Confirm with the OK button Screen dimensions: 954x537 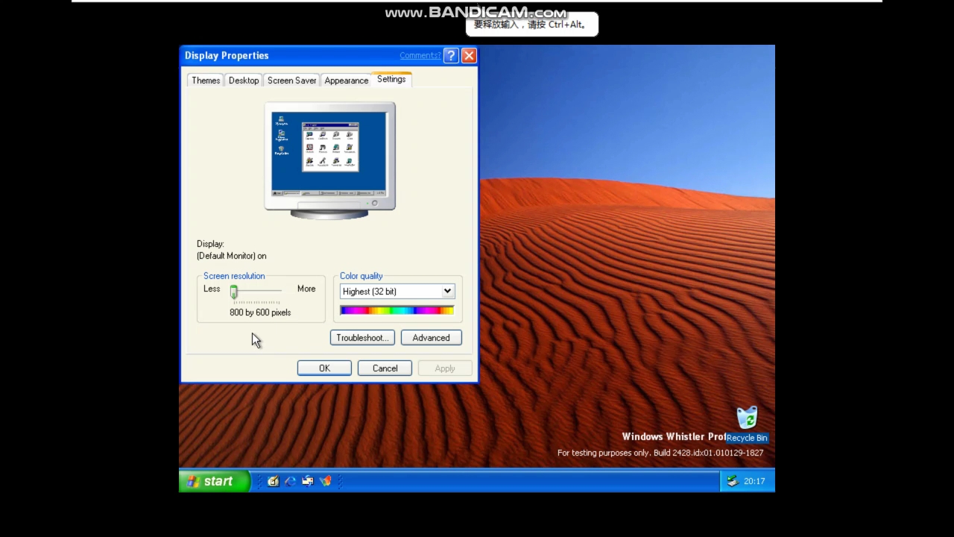click(324, 368)
